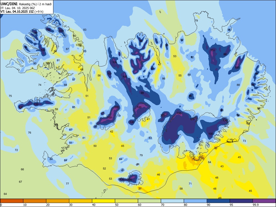Screen dimensions: 276x207
Task: Pick the pale yellow 50–60 legend swatch
Action: (126, 201)
